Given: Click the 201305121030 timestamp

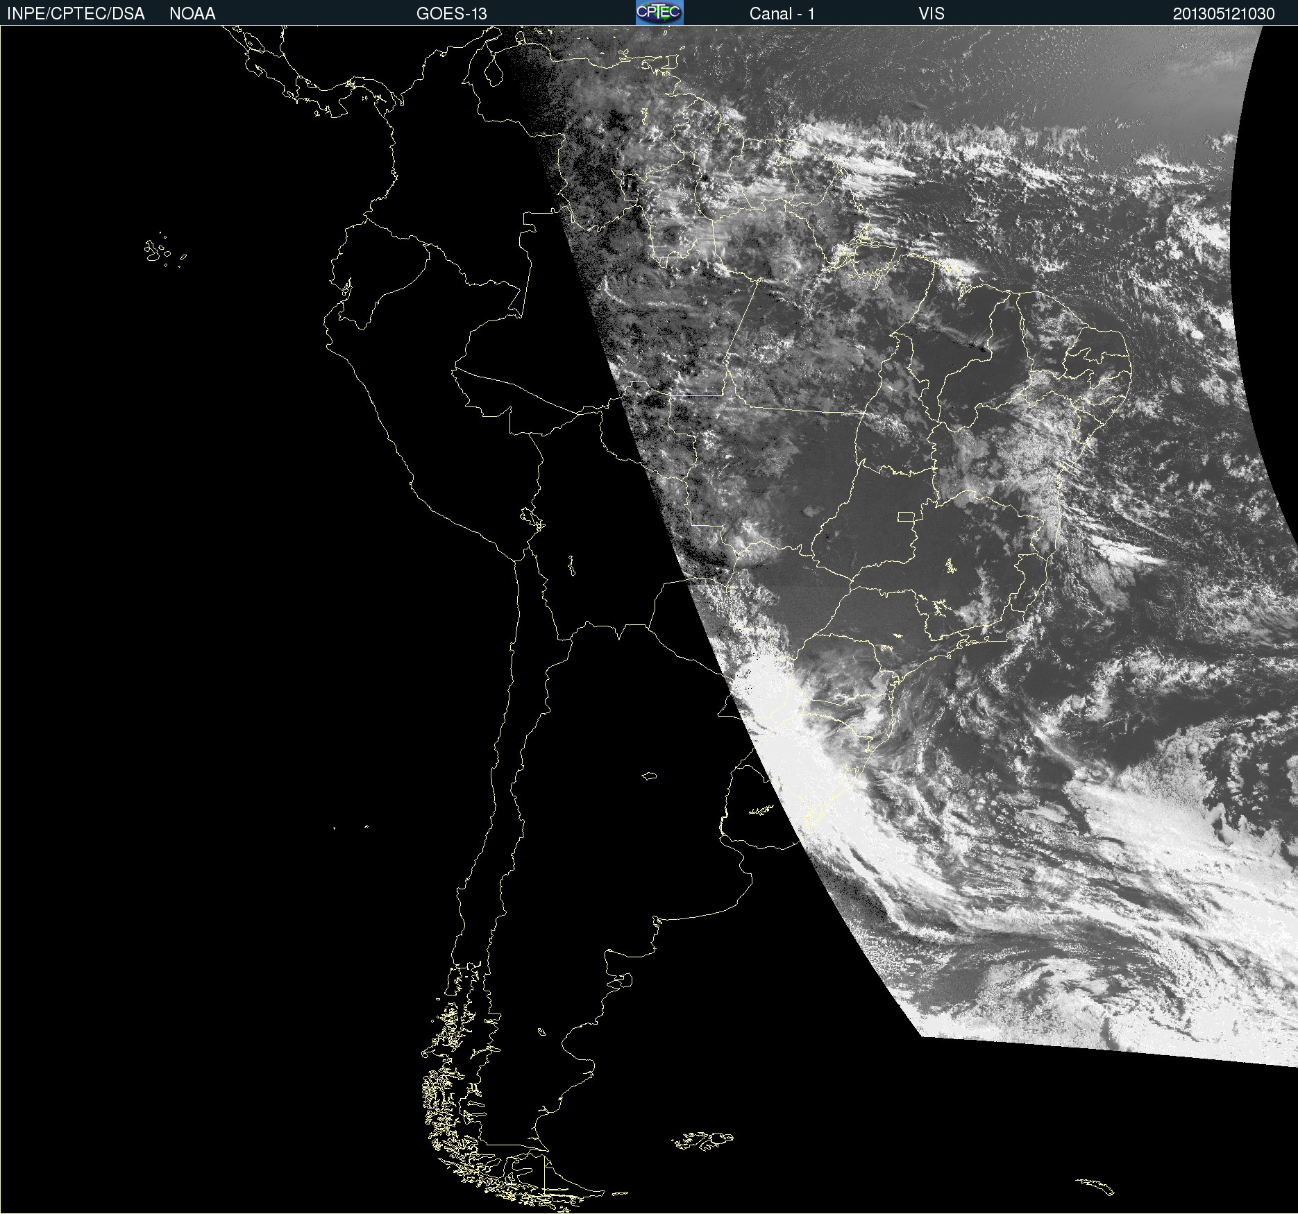Looking at the screenshot, I should [1223, 14].
